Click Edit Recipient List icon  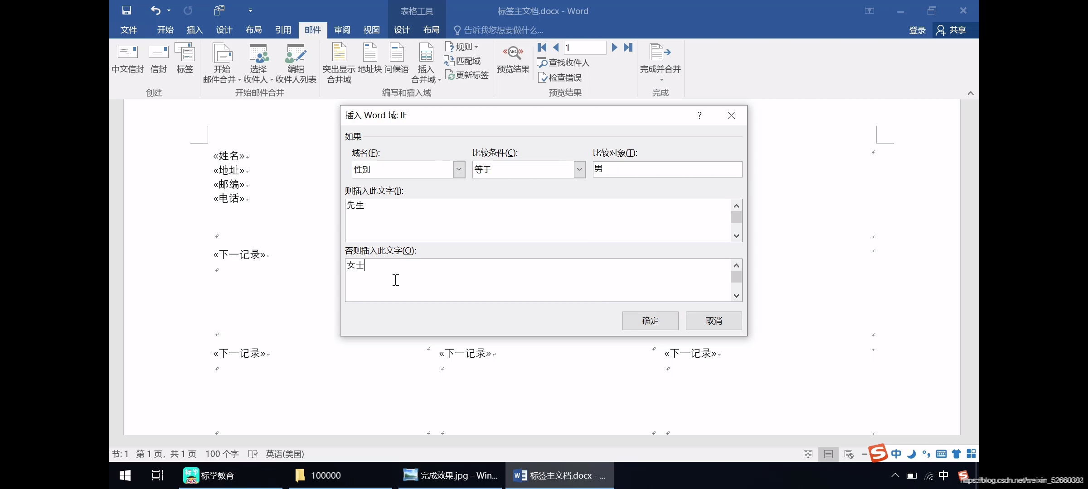pos(296,53)
